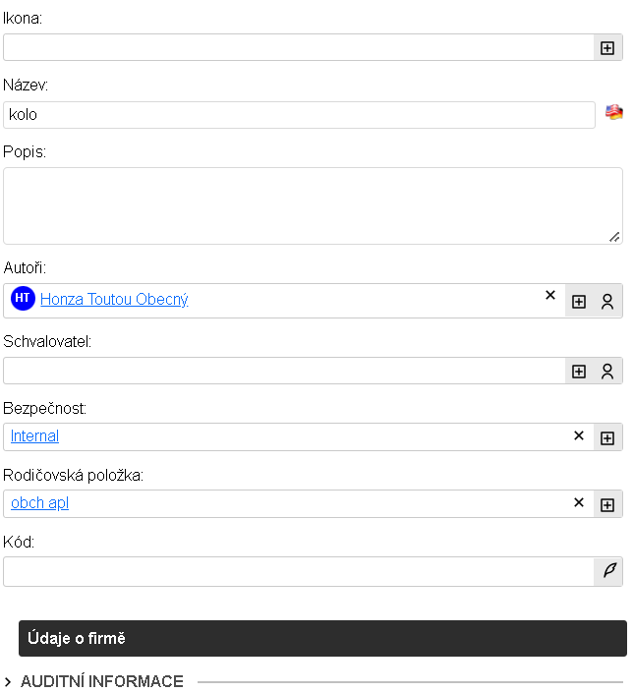Image resolution: width=633 pixels, height=693 pixels.
Task: Click the plus icon in Schvalovatel field
Action: click(579, 371)
